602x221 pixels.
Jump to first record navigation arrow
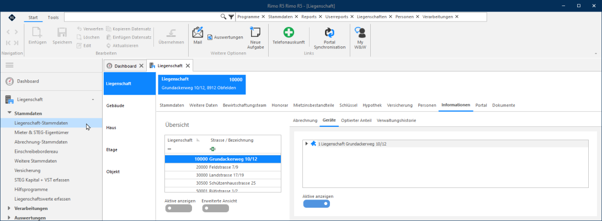click(8, 42)
